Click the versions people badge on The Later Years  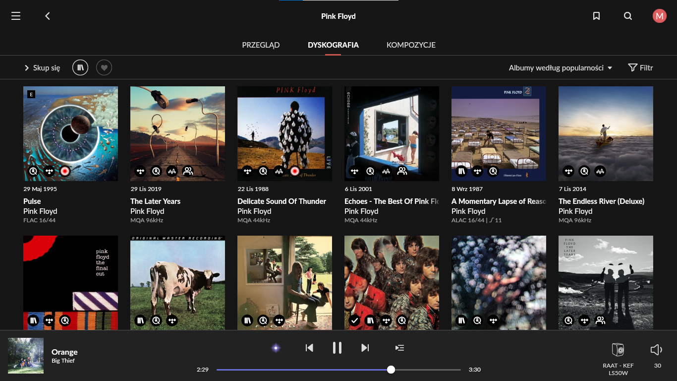[188, 171]
